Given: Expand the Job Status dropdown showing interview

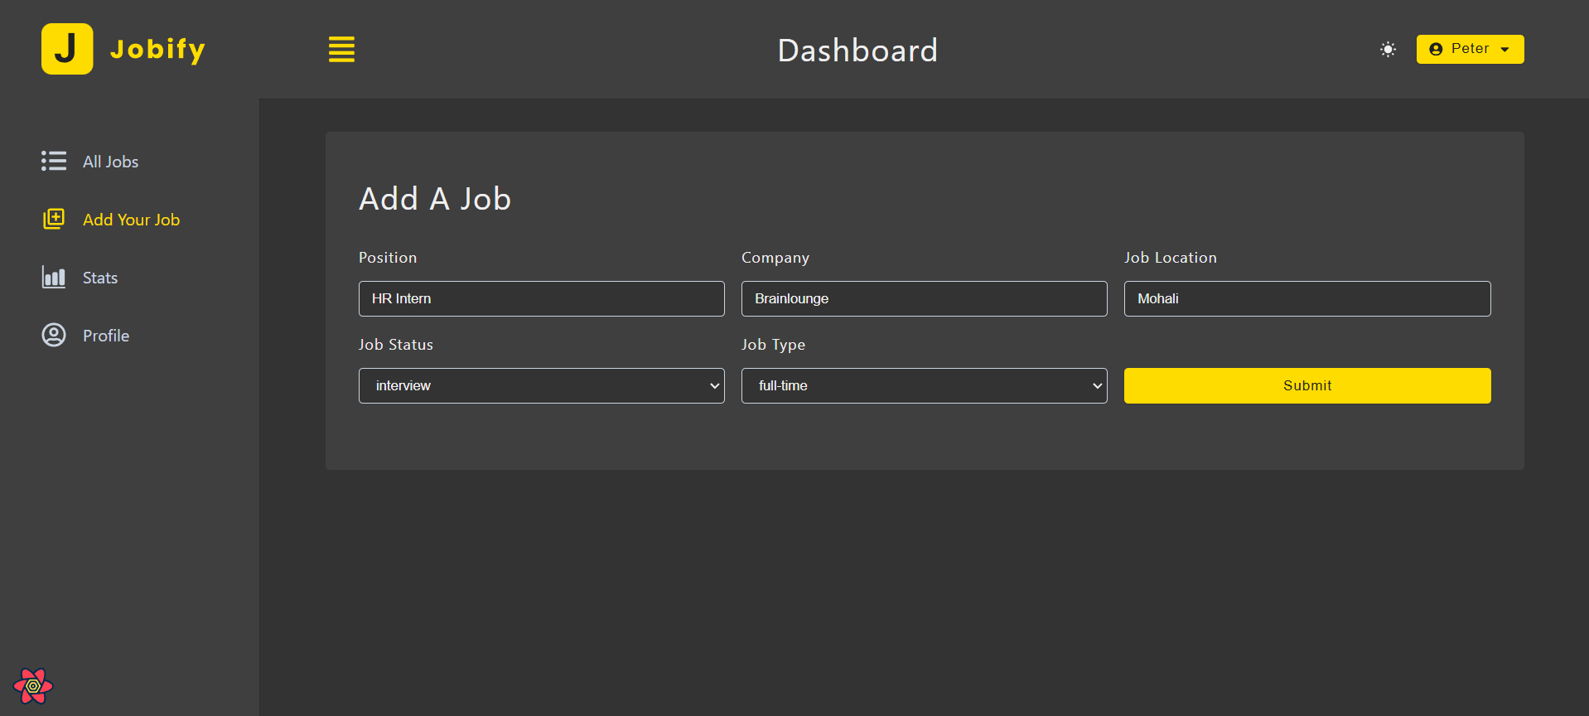Looking at the screenshot, I should click(542, 385).
